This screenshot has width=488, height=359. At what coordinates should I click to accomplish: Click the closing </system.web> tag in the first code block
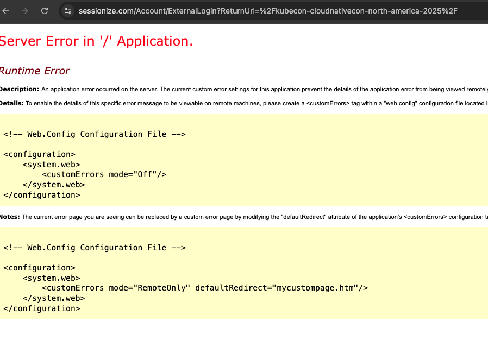(x=54, y=185)
